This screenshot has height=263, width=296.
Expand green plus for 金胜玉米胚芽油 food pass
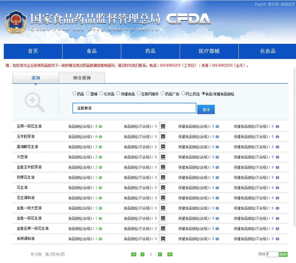(x=101, y=167)
